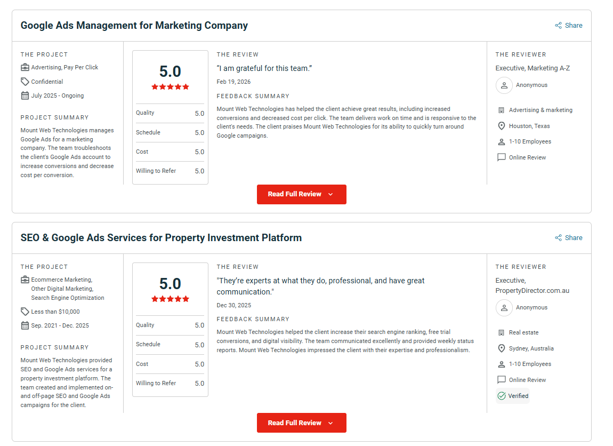Click briefcase icon beside Advertising, Pay Per Click
The width and height of the screenshot is (613, 446).
[x=25, y=68]
